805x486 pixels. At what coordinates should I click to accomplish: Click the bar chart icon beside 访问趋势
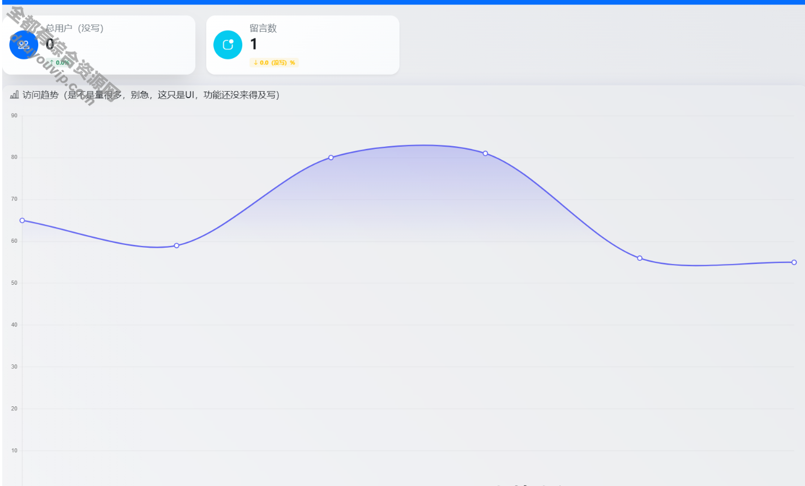14,95
